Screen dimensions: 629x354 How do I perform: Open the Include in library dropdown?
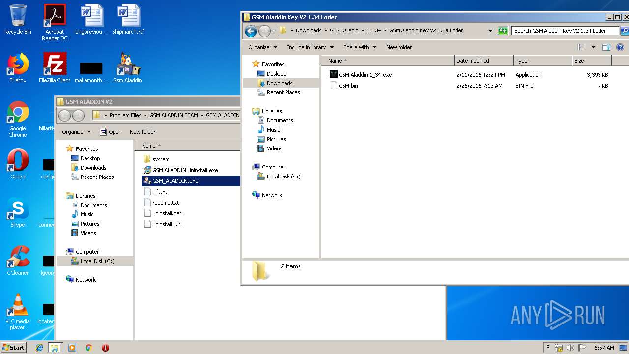(x=310, y=47)
